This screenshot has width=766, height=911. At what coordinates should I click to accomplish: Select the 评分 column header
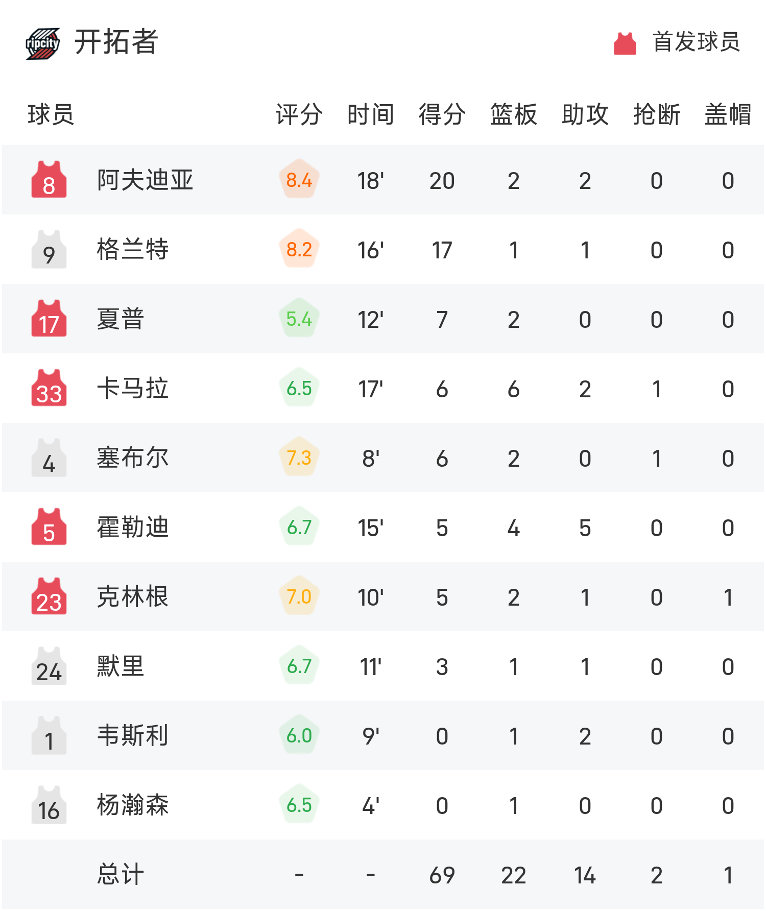[299, 114]
